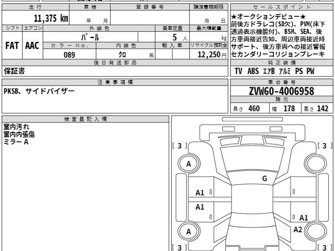Viewport: 335px width, 251px height.
Task: Click the A2 damage mark on diagram
Action: coord(298,230)
